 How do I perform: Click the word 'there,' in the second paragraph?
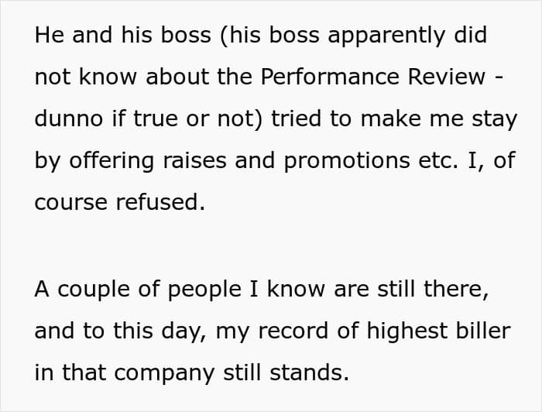457,289
